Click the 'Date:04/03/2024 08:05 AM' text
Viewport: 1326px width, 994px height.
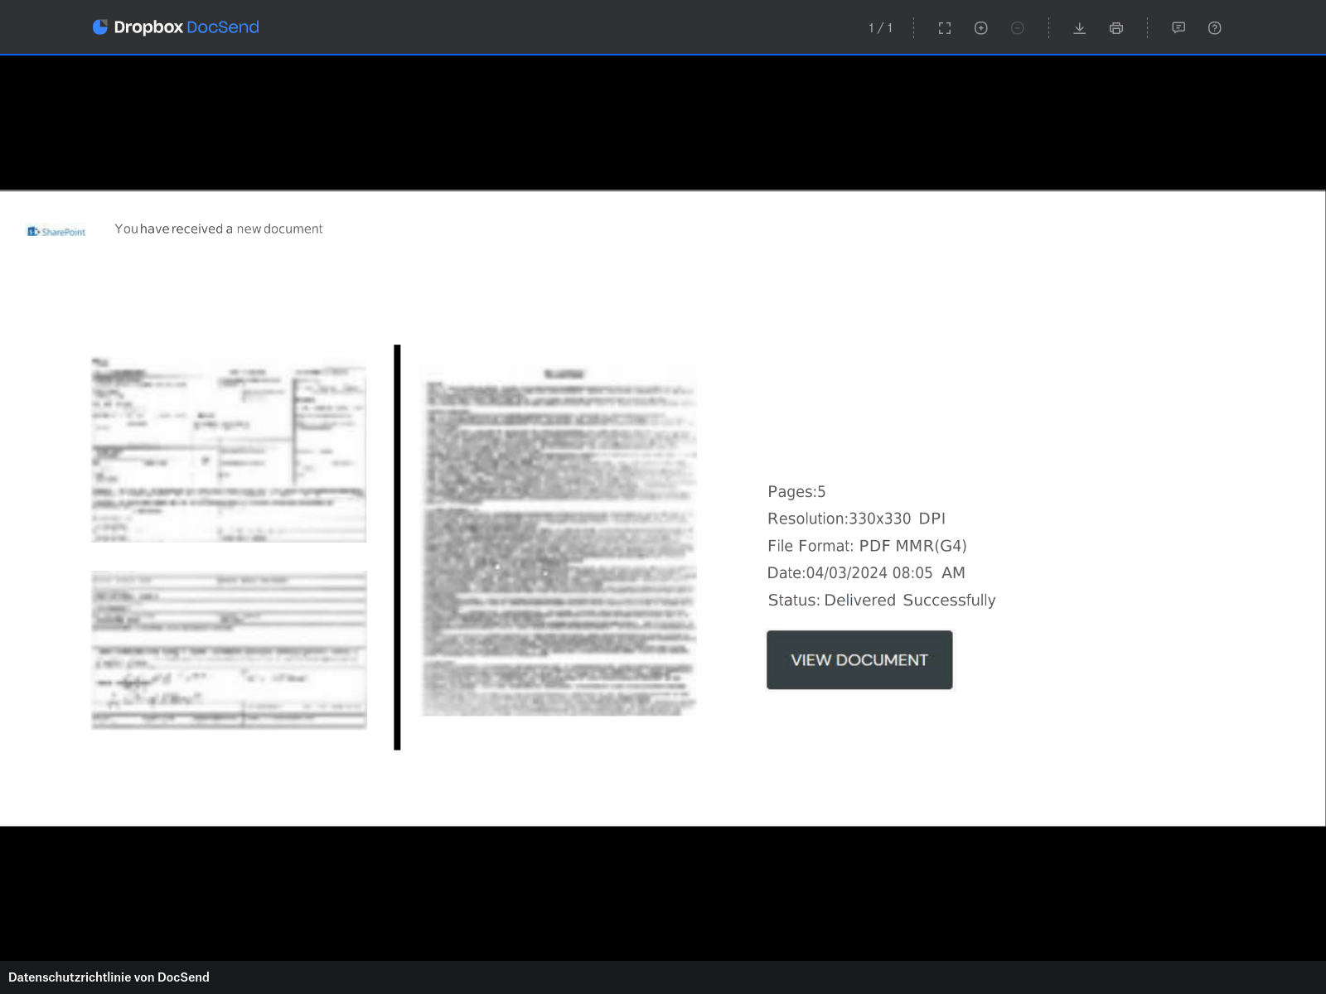pyautogui.click(x=866, y=573)
